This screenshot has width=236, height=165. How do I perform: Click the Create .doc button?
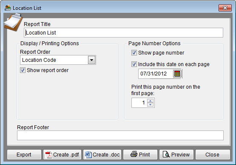coord(102,155)
